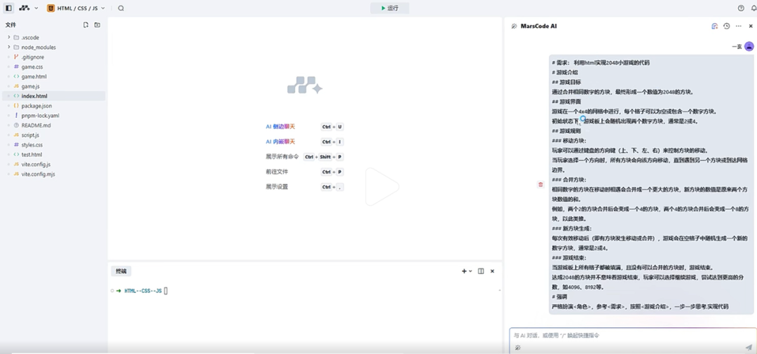The height and width of the screenshot is (354, 757).
Task: Send the chat message with arrow icon
Action: pyautogui.click(x=749, y=347)
